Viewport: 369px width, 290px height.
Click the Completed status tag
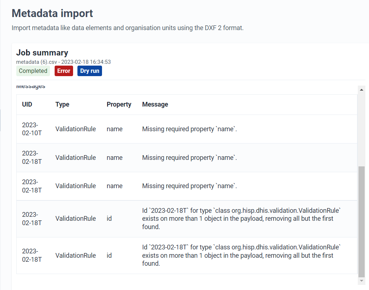pos(33,71)
